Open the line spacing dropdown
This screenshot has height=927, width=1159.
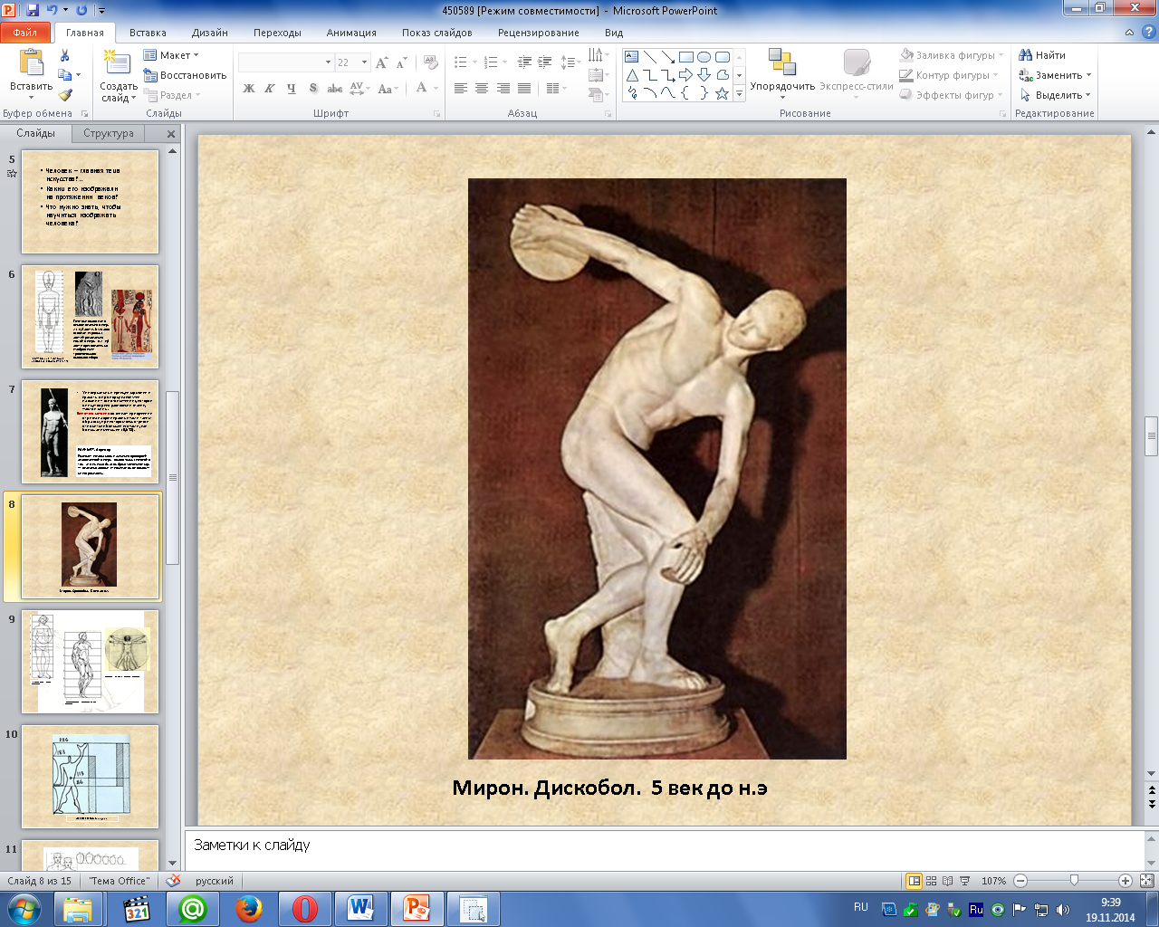[570, 62]
